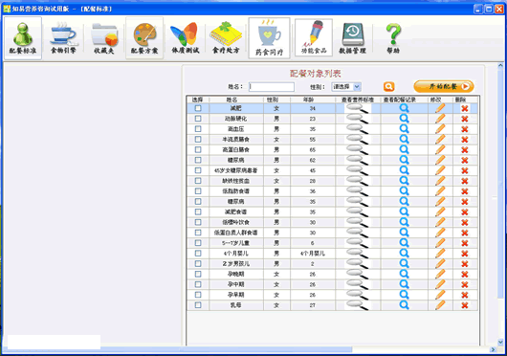The width and height of the screenshot is (507, 356).
Task: Open 帮助 question mark help
Action: (x=393, y=38)
